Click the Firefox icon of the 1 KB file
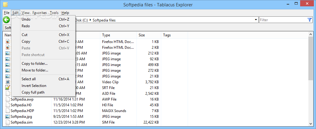The width and height of the screenshot is (316, 129). point(8,42)
